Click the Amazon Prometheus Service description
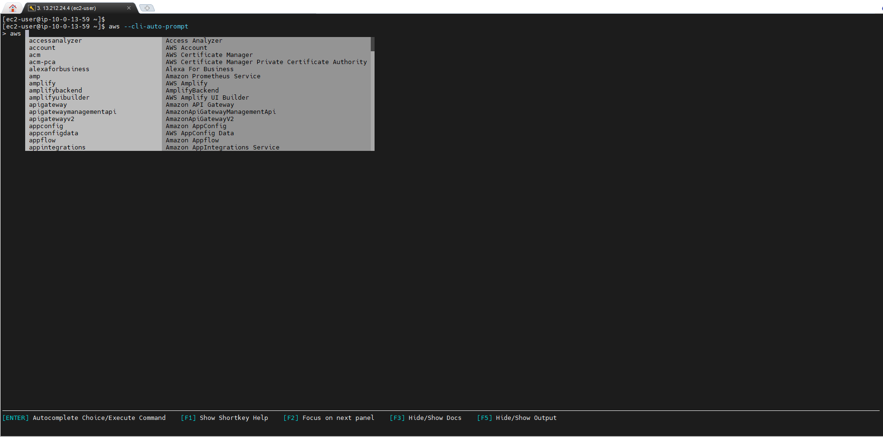The image size is (883, 437). point(213,76)
